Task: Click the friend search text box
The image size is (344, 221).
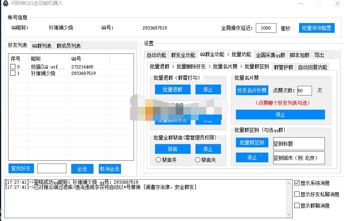Action: click(x=52, y=168)
